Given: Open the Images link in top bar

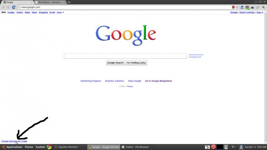Looking at the screenshot, I should pos(11,12).
